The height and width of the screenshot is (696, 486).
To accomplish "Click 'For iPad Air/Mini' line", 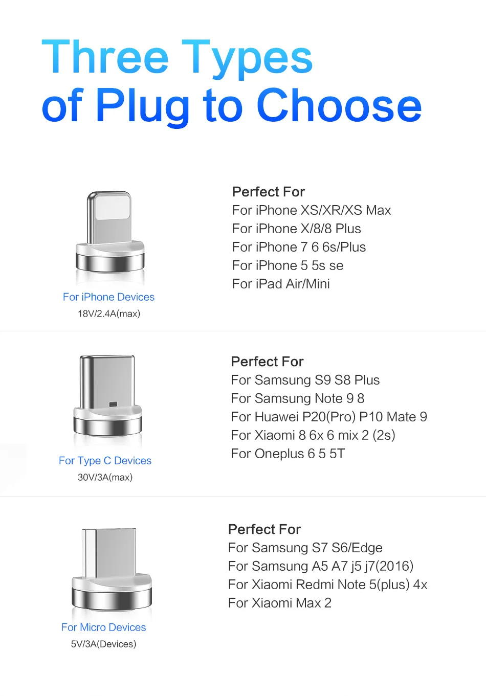I will coord(281,284).
